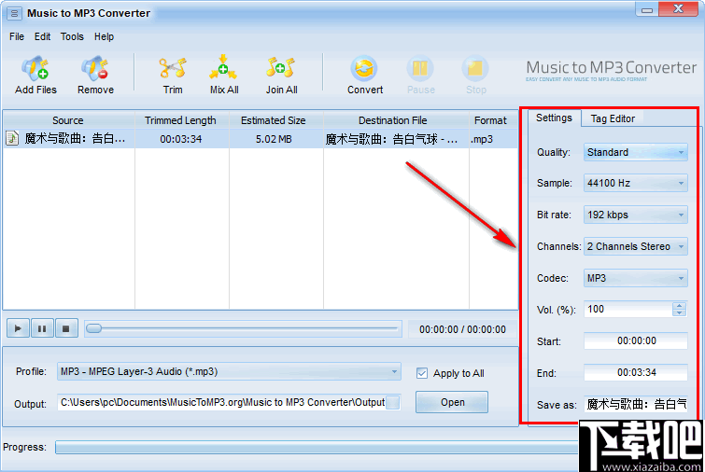Open the Edit menu
The image size is (705, 472).
coord(42,36)
